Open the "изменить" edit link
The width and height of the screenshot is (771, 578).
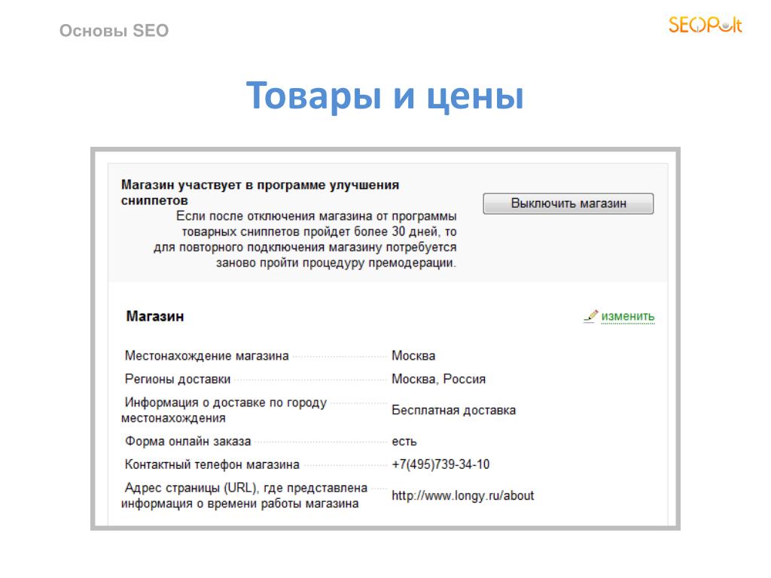pos(628,316)
